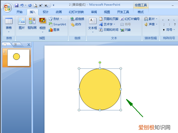Insert an object with 对象
The height and width of the screenshot is (133, 178).
pyautogui.click(x=125, y=30)
